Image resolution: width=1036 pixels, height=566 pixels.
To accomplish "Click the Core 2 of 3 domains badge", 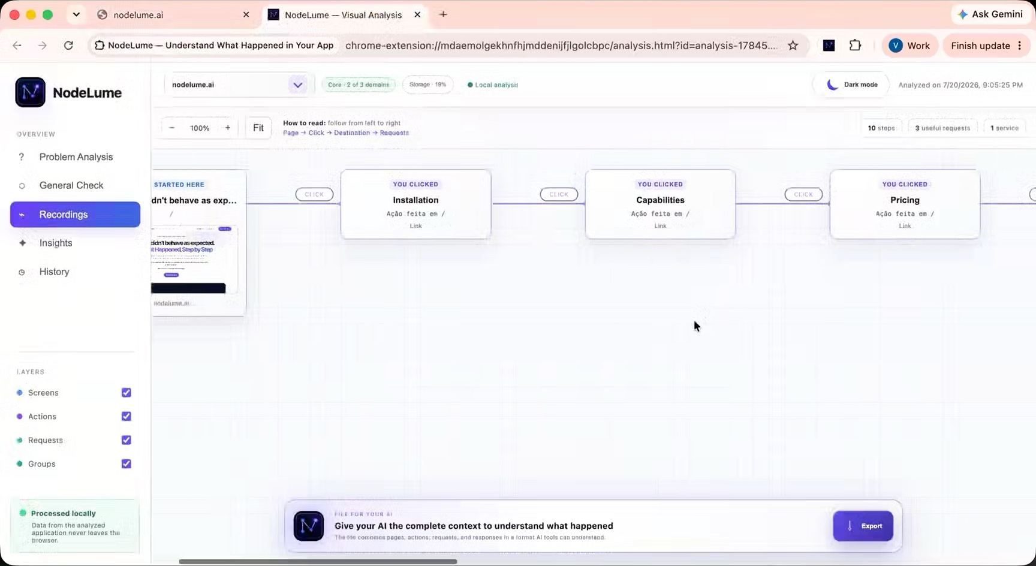I will tap(359, 85).
